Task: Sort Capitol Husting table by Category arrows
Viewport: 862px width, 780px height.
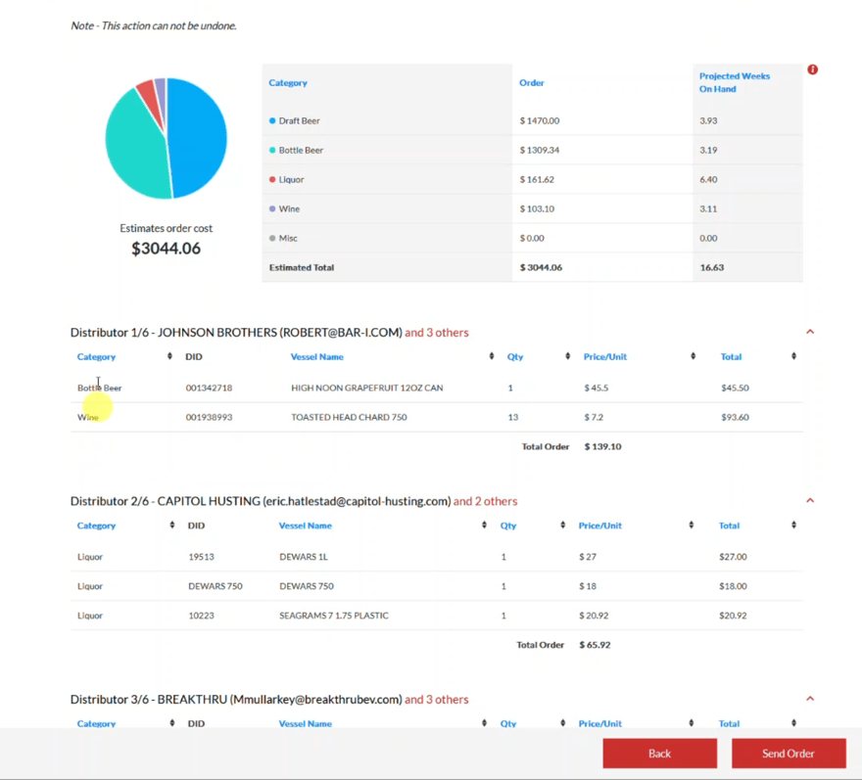Action: point(171,526)
